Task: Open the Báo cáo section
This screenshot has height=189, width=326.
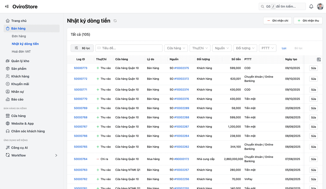Action: point(17,99)
